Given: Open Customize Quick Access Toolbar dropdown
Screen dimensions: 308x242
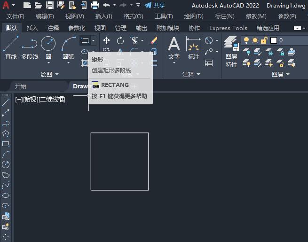Looking at the screenshot, I should (x=138, y=5).
